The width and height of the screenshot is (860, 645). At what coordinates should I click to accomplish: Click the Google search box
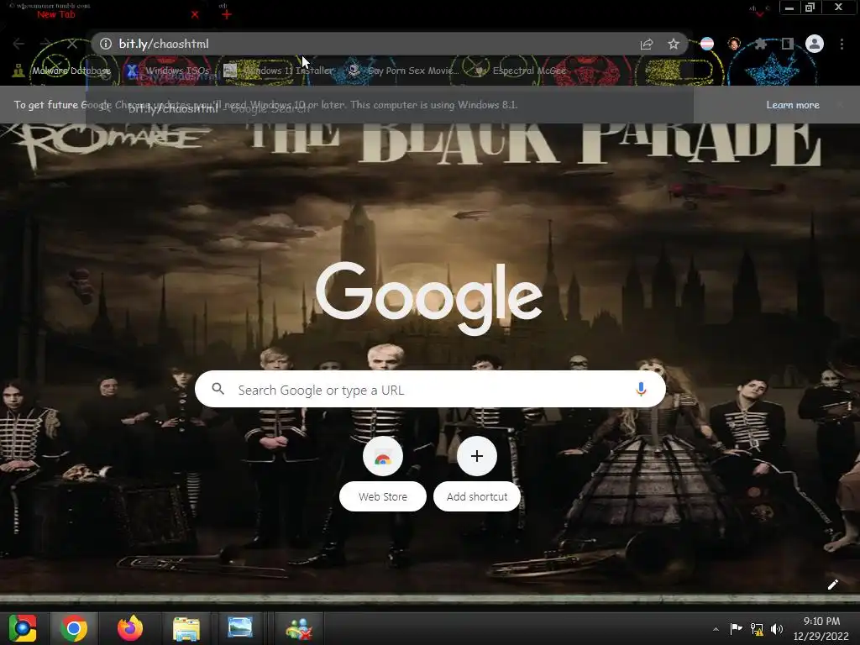tap(430, 390)
